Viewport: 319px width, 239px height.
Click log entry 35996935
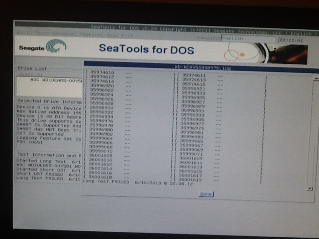192,119
